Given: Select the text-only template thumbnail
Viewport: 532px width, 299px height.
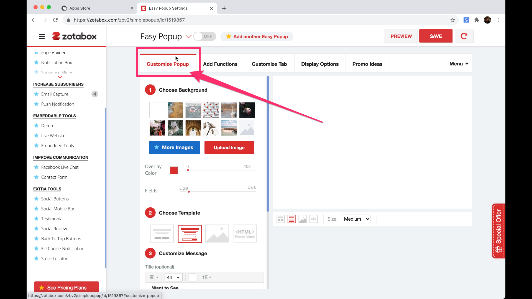Looking at the screenshot, I should pos(162,234).
